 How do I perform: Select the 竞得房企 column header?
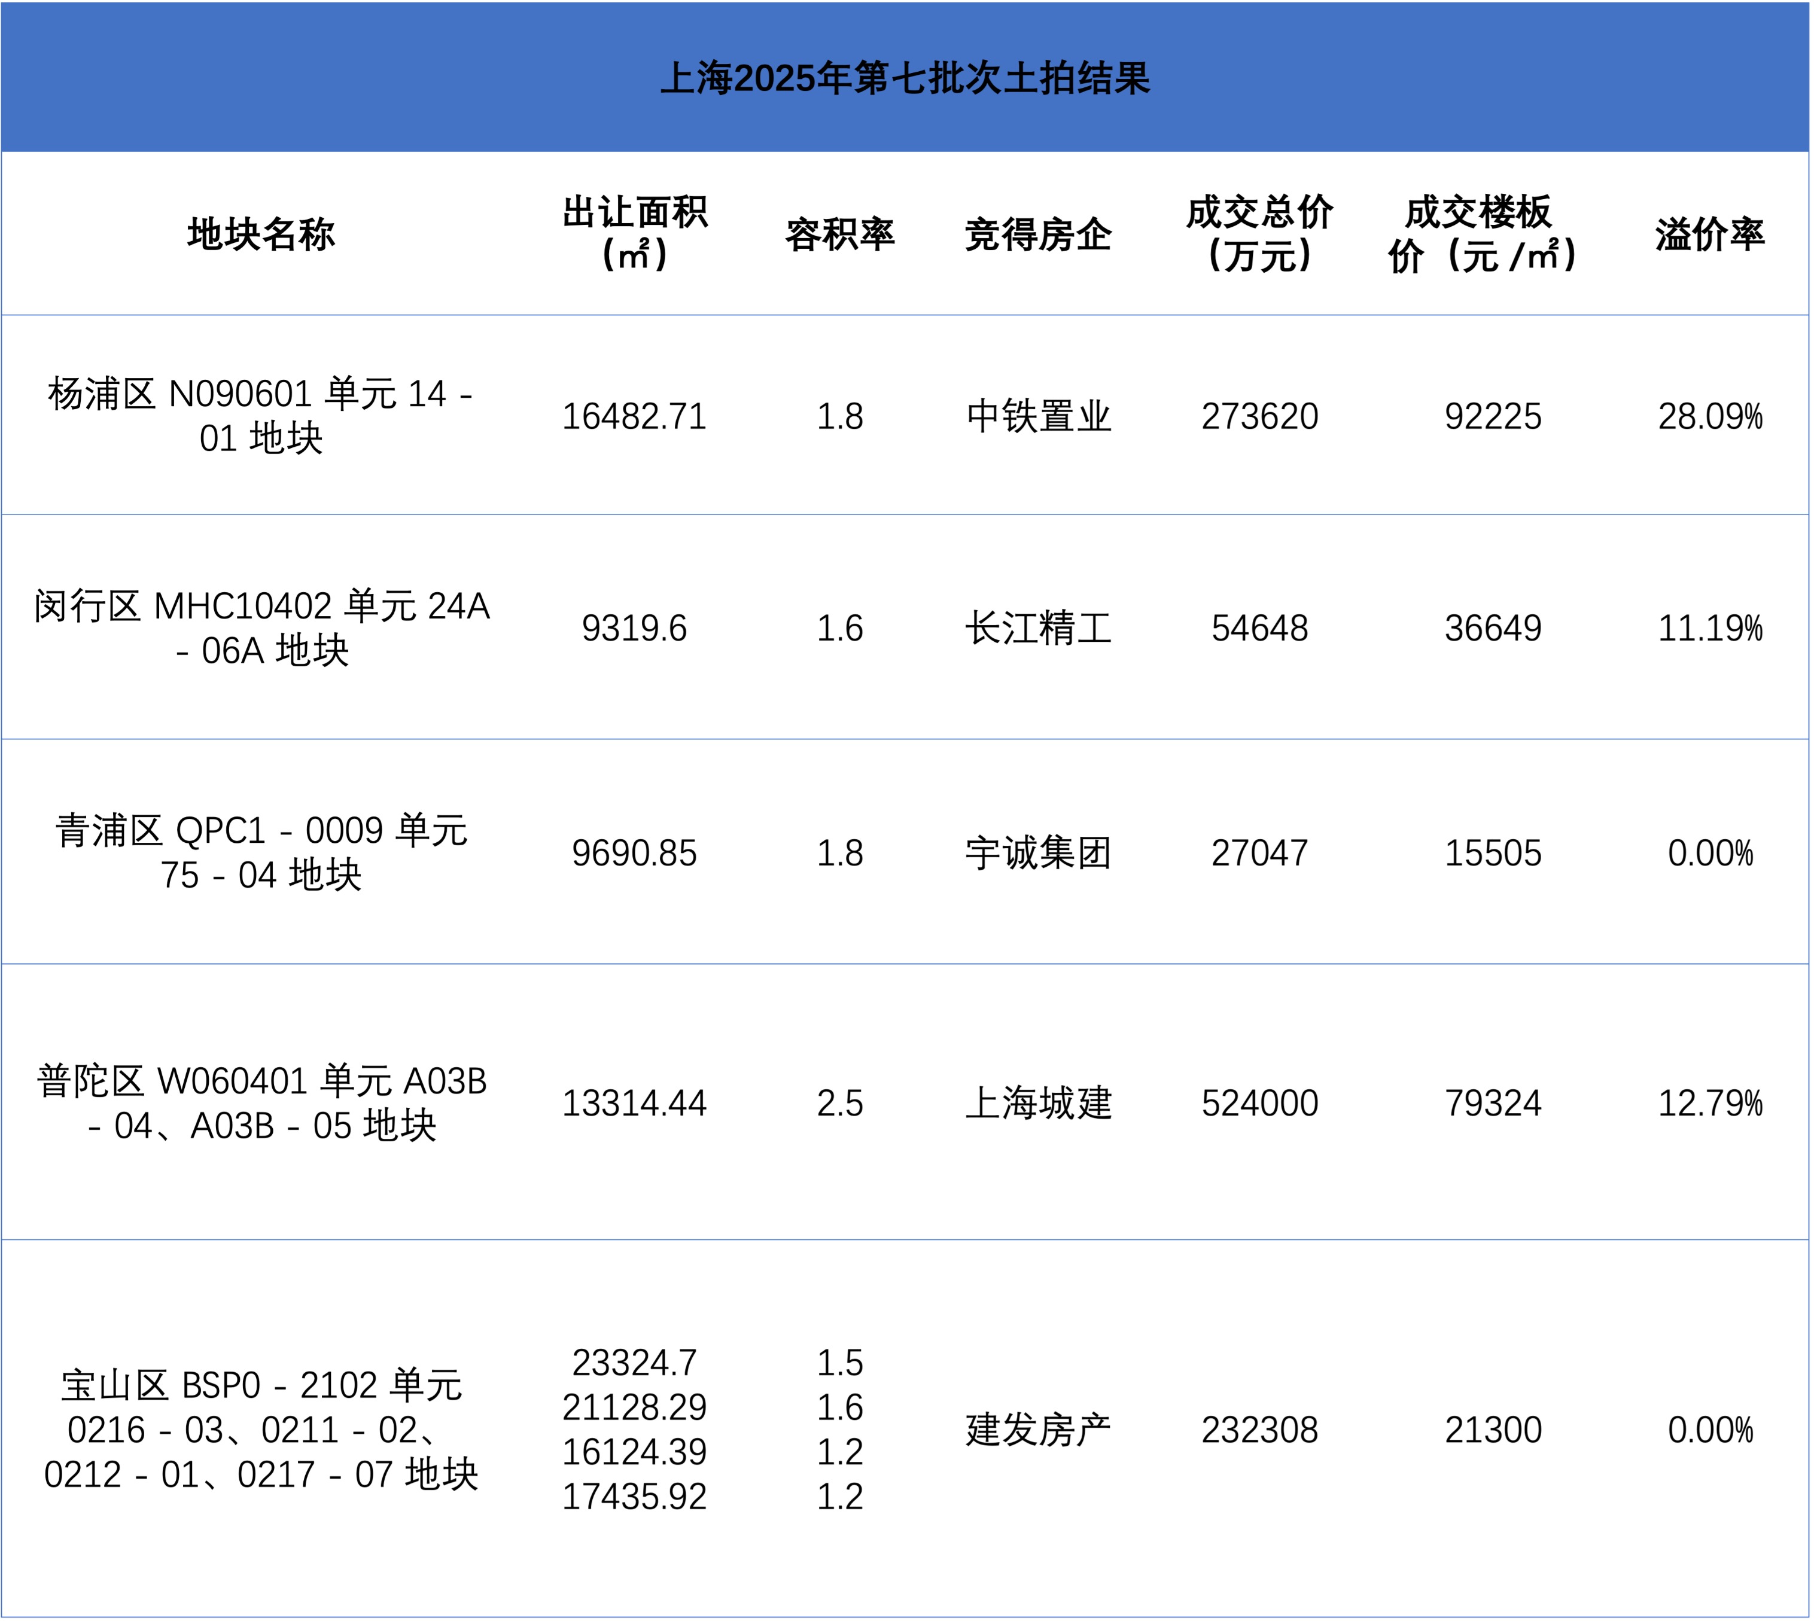(x=1038, y=234)
